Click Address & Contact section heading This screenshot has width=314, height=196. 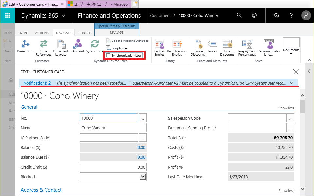coord(41,190)
